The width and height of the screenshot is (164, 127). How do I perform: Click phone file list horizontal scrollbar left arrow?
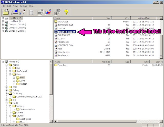click(x=55, y=121)
